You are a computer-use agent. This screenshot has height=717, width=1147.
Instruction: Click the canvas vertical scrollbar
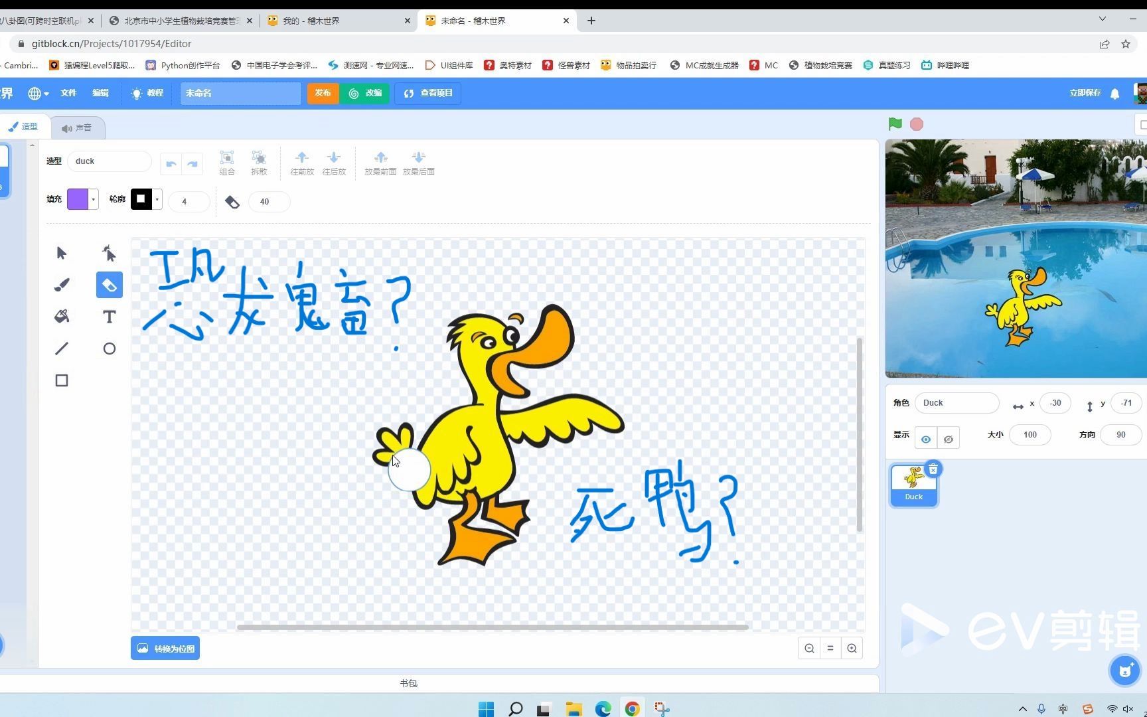[860, 435]
